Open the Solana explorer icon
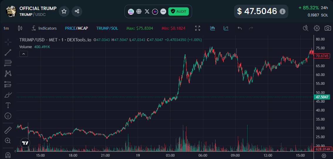This screenshot has height=159, width=333. [x=131, y=11]
